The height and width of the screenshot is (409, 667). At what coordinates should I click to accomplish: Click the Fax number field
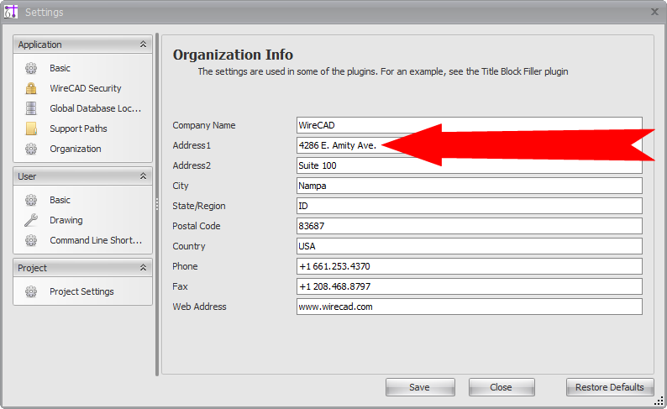click(470, 286)
